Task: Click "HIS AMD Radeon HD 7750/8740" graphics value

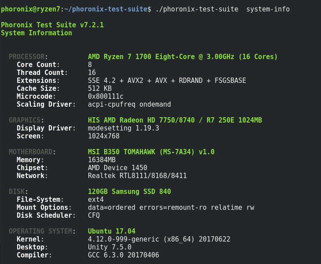Action: [141, 120]
